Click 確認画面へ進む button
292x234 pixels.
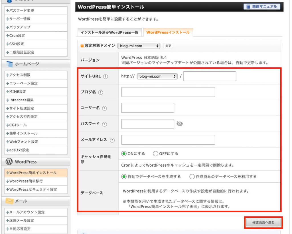[263, 222]
